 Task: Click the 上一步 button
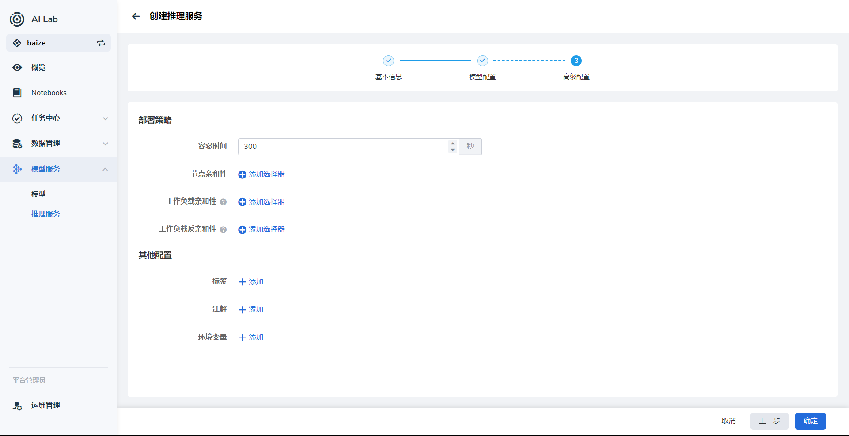pos(769,421)
